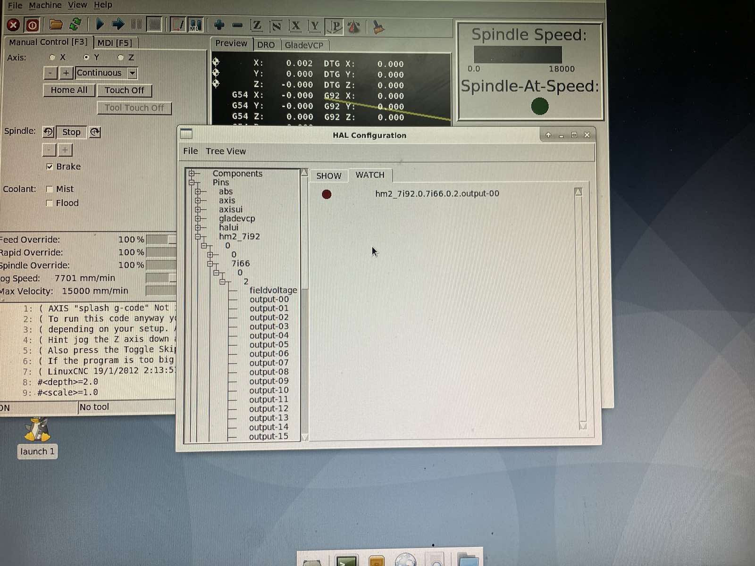Adjust the Feed Override slider

(161, 240)
